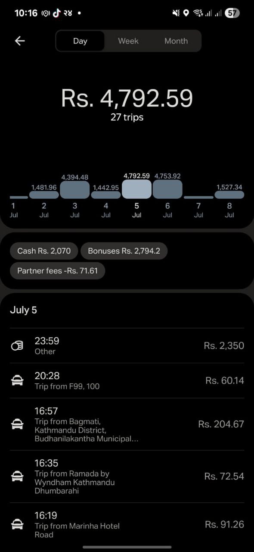Tap the TikTok icon in status bar
The height and width of the screenshot is (552, 254).
57,13
